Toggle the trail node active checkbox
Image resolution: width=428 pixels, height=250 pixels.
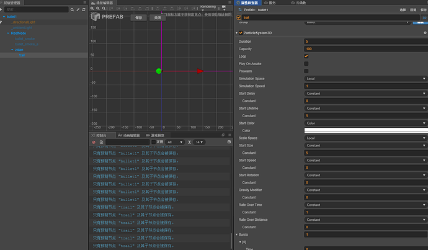[239, 17]
